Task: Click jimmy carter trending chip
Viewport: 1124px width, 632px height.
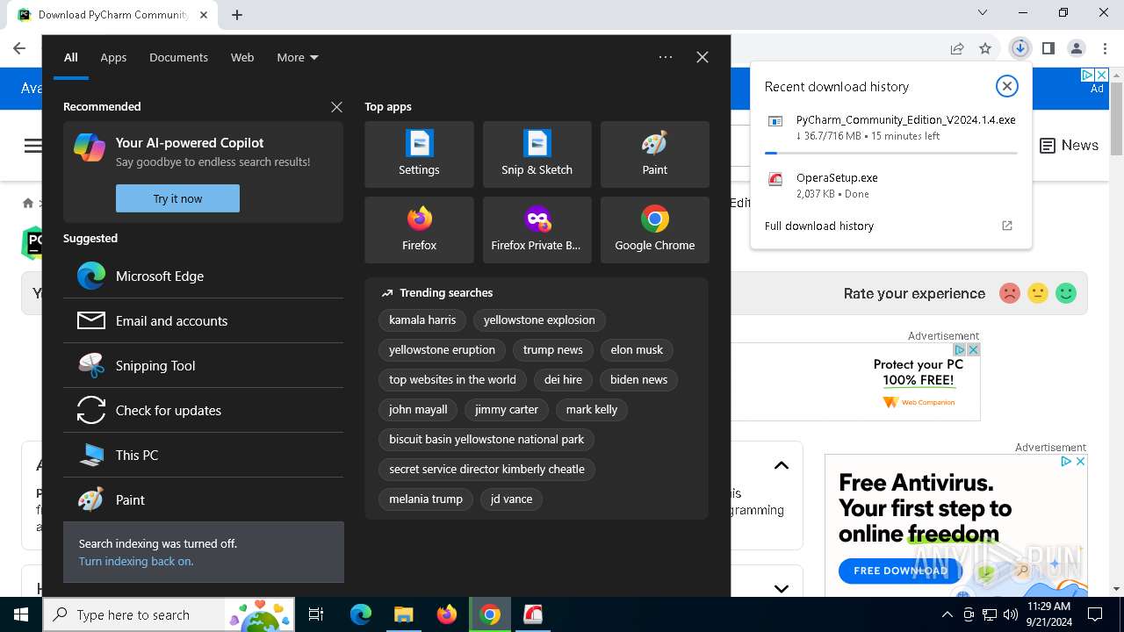Action: pyautogui.click(x=507, y=409)
